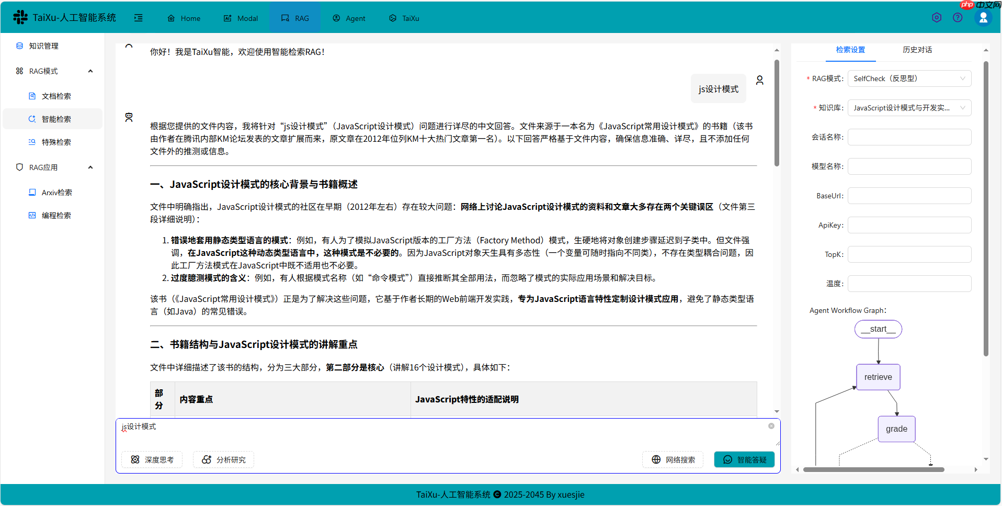Open the RAG模式 SelfCheck dropdown
The height and width of the screenshot is (506, 1002).
909,78
